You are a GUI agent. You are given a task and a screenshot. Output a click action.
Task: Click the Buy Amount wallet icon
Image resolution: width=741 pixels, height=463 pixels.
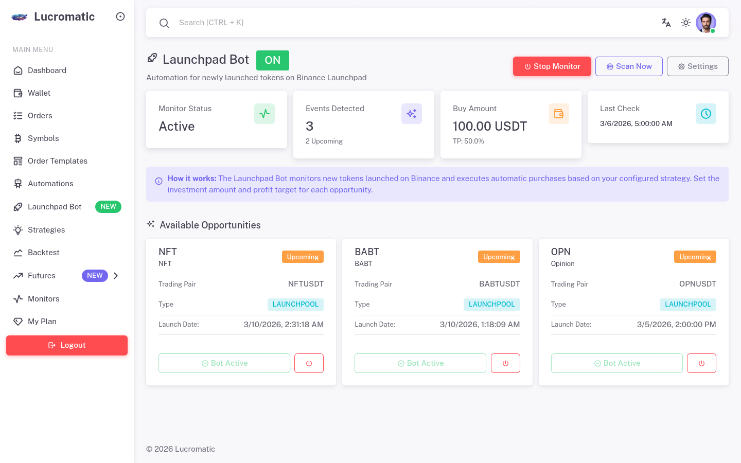559,114
